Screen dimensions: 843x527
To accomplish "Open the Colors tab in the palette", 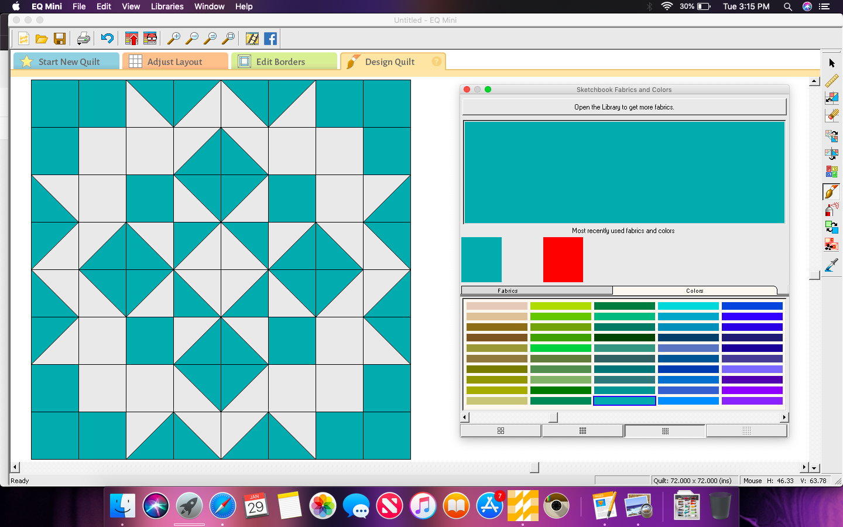I will pyautogui.click(x=695, y=290).
